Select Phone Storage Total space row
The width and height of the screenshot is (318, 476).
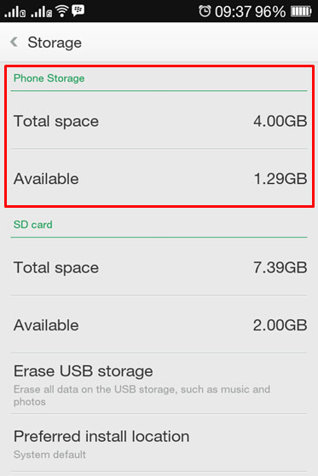159,121
